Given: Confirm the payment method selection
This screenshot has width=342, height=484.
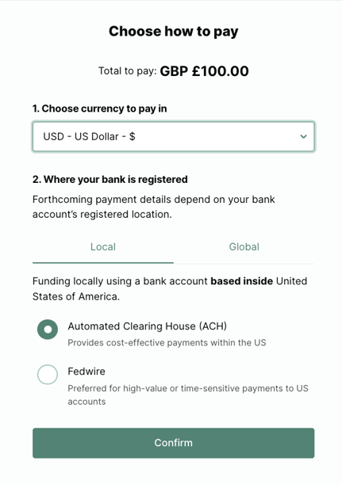Looking at the screenshot, I should (x=174, y=443).
